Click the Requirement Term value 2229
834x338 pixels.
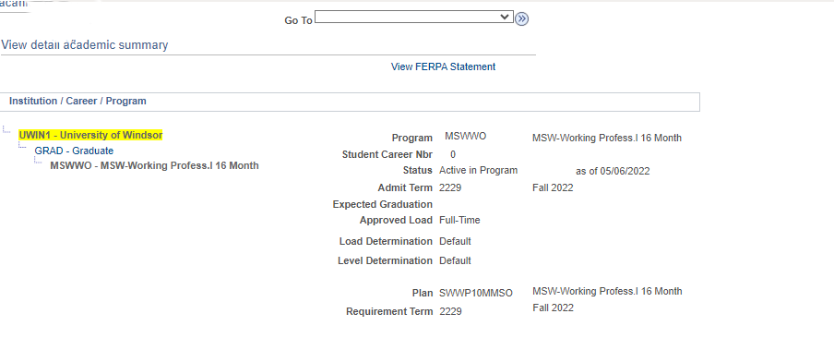(x=450, y=311)
